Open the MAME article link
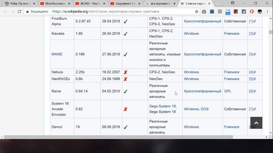The width and height of the screenshot is (273, 153). point(57,54)
